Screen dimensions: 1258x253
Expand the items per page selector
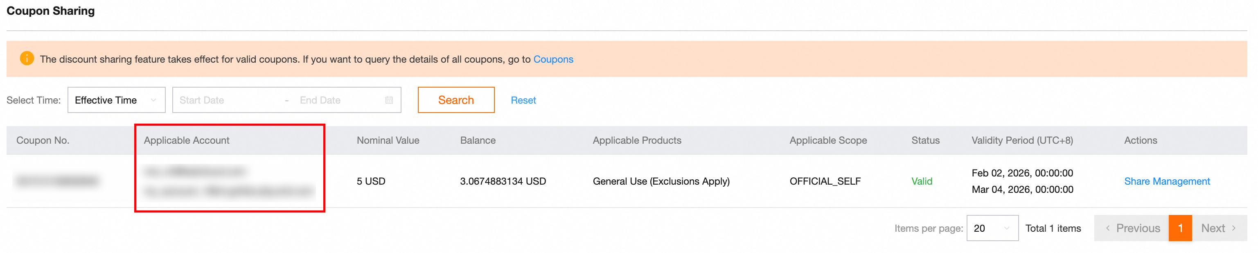click(x=992, y=228)
